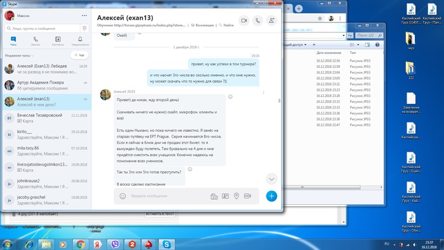React to 'Так ты 3го или 5го' message
Viewport: 444px width, 250px height.
(x=190, y=169)
